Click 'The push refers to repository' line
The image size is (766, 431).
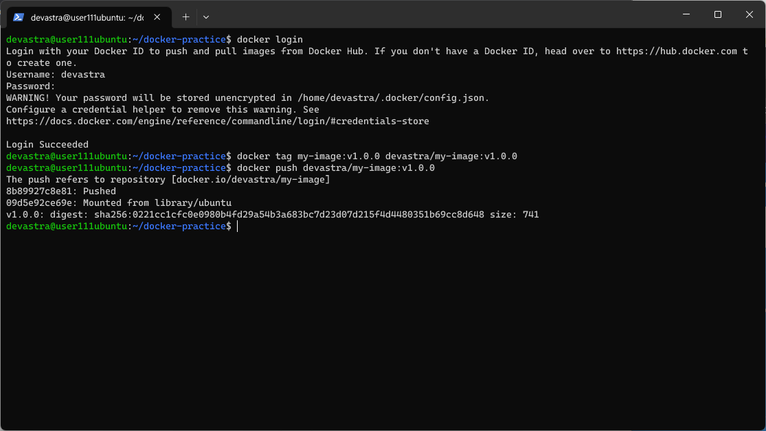pos(168,180)
